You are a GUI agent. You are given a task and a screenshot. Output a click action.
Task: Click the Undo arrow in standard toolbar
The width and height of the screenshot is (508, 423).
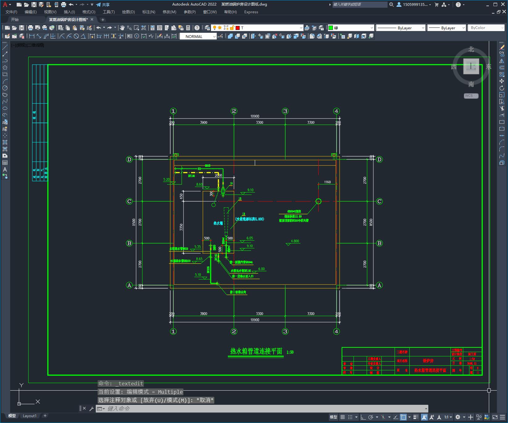99,28
